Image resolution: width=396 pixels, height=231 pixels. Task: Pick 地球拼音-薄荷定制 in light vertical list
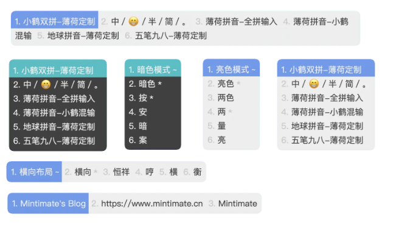click(x=326, y=126)
